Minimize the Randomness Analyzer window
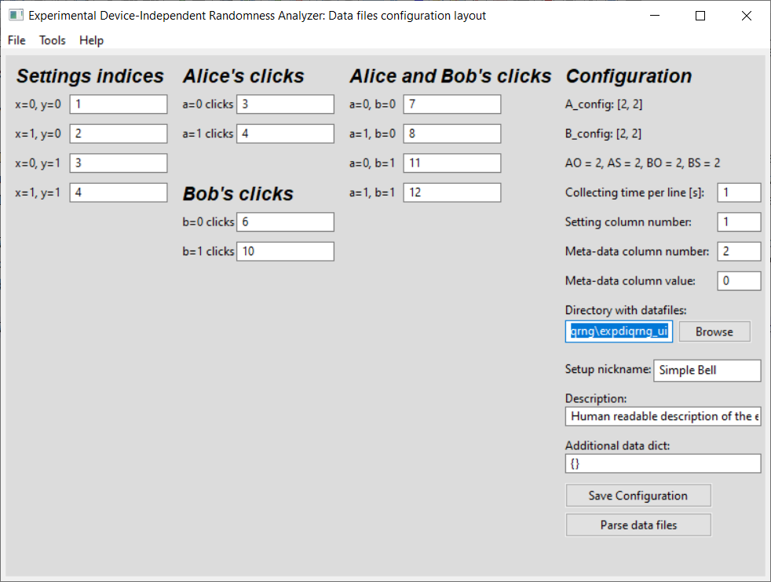The width and height of the screenshot is (771, 582). coord(655,16)
